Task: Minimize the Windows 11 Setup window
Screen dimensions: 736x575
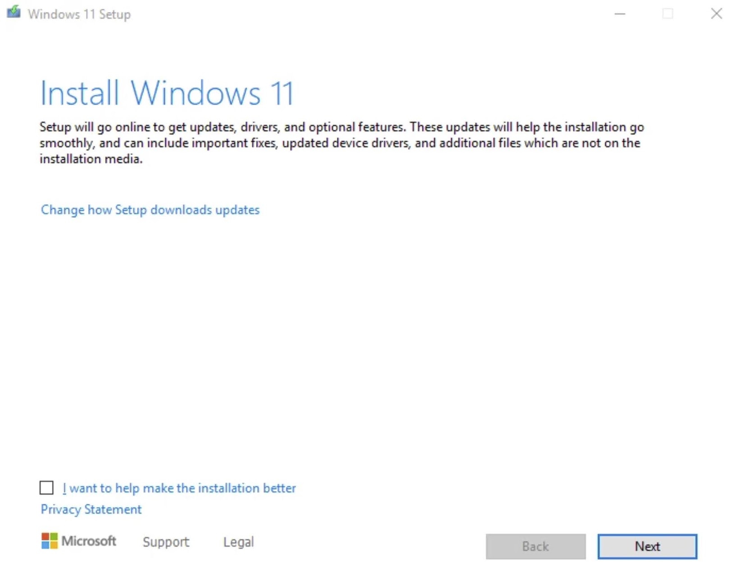Action: pos(620,14)
